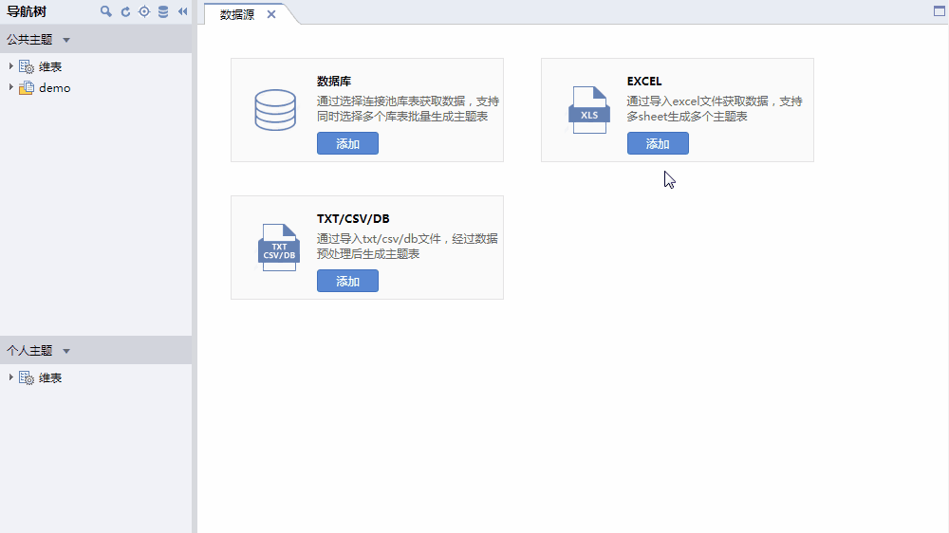
Task: Click the 维表 table icon under 公共主题
Action: pos(27,66)
